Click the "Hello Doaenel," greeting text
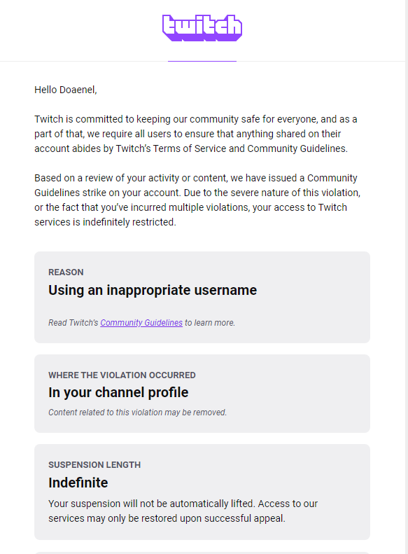The height and width of the screenshot is (554, 408). 66,90
